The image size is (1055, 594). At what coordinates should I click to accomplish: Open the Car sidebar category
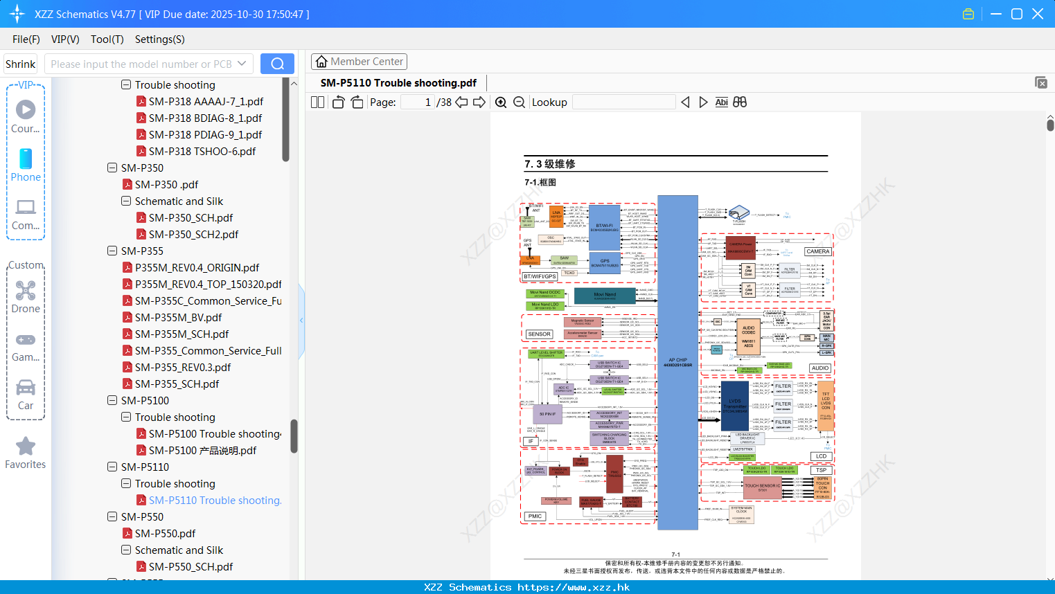26,395
